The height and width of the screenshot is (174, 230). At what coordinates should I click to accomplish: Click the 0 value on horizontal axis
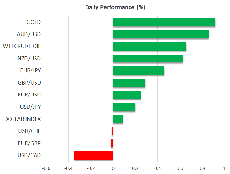[x=113, y=168]
